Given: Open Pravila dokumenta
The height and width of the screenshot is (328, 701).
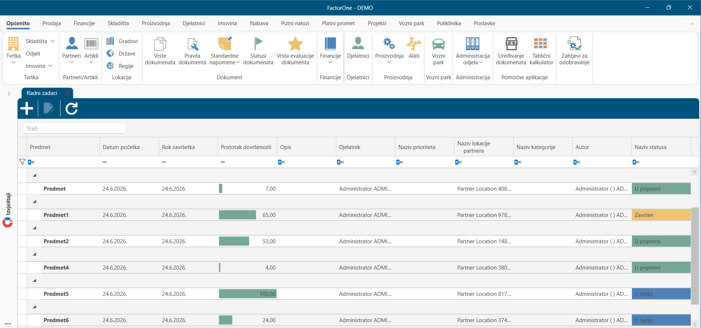Looking at the screenshot, I should pyautogui.click(x=192, y=51).
